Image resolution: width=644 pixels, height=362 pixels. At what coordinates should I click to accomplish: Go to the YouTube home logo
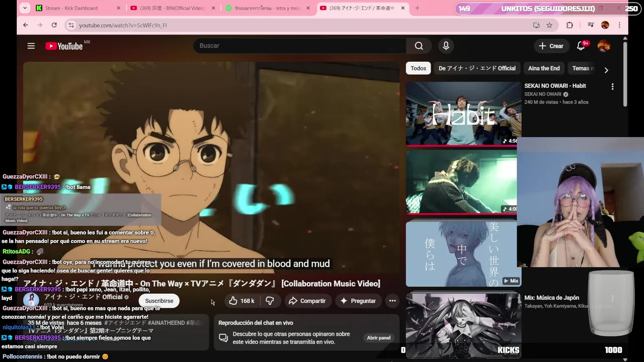click(x=64, y=46)
